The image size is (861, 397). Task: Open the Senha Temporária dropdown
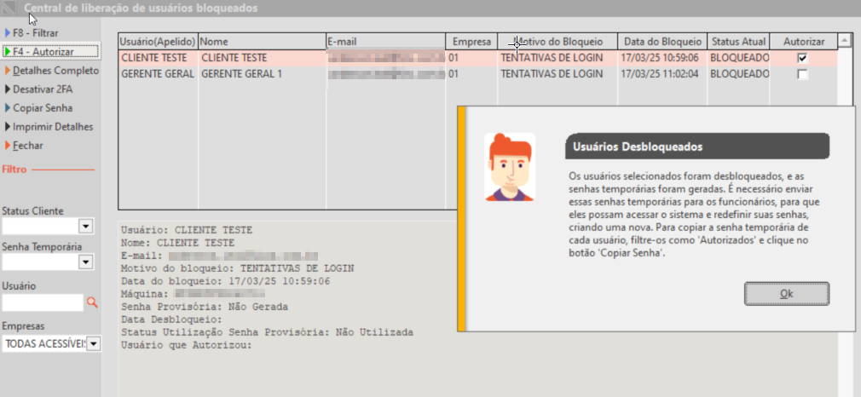click(x=86, y=262)
